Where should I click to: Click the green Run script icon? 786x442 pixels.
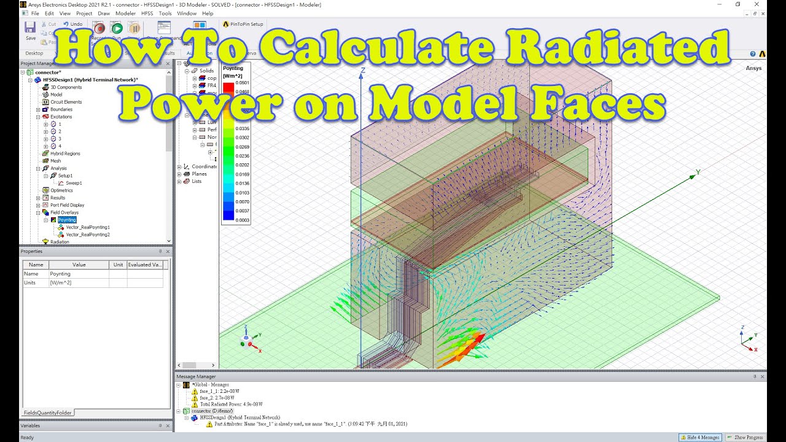[117, 28]
